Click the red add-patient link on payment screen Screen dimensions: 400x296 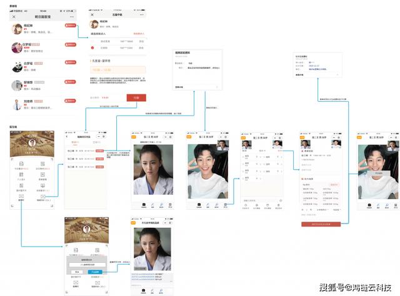coord(139,34)
